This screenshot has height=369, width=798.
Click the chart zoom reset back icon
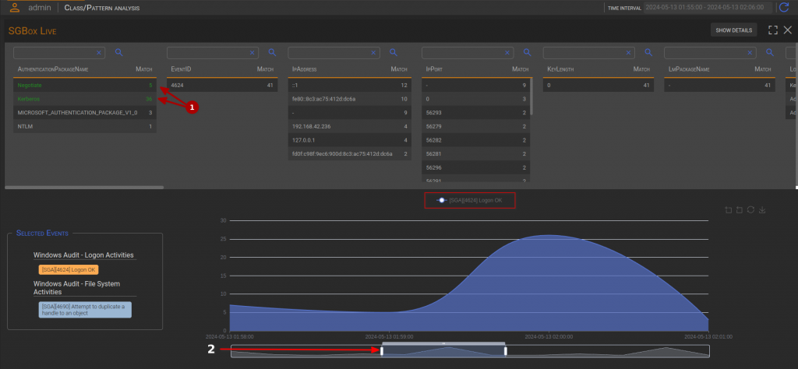pyautogui.click(x=740, y=210)
